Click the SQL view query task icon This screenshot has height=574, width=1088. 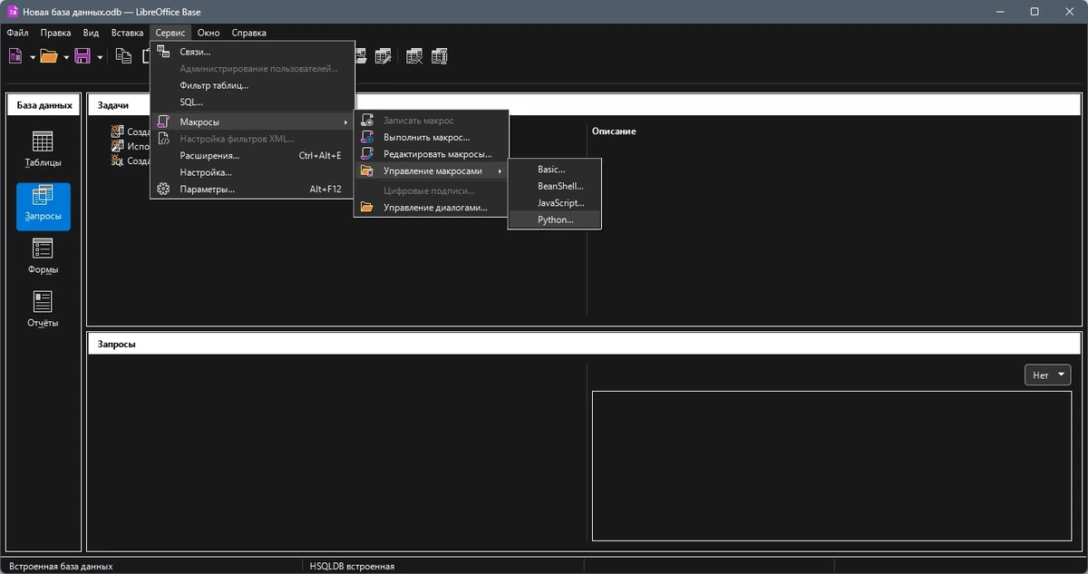pyautogui.click(x=117, y=161)
